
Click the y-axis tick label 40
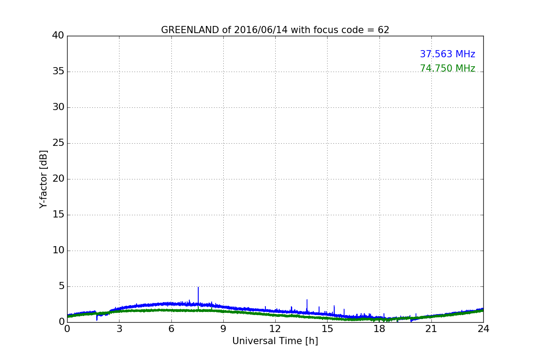pyautogui.click(x=58, y=36)
